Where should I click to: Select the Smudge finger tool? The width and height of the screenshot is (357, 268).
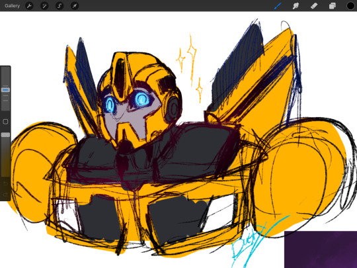[x=296, y=6]
